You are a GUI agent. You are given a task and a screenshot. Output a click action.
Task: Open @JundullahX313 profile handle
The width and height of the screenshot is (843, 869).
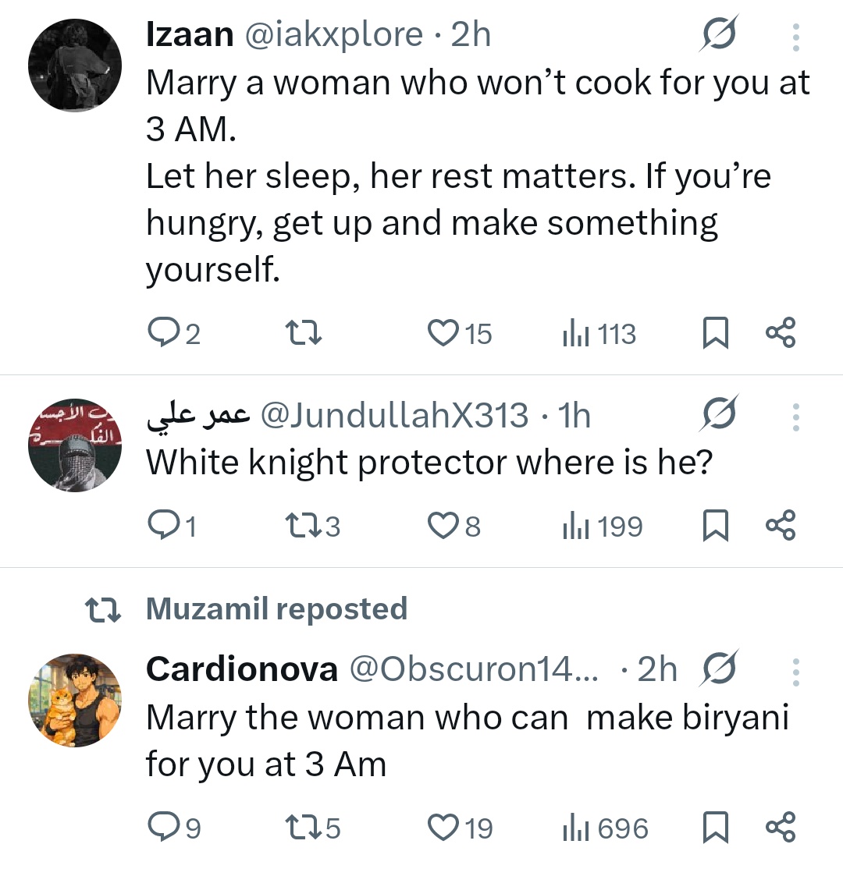393,417
